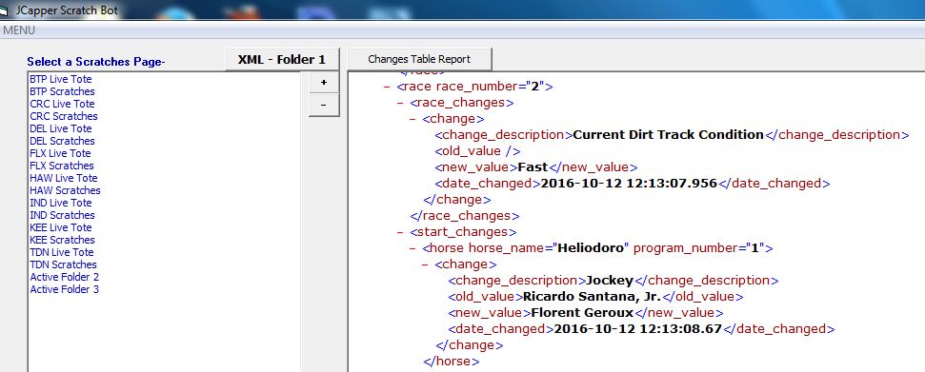The width and height of the screenshot is (925, 372).
Task: Click the new_value Fast text
Action: click(x=533, y=167)
